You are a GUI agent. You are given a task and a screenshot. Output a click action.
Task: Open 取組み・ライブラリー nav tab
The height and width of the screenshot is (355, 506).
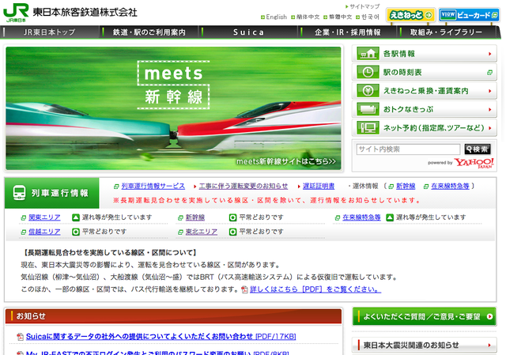point(446,32)
